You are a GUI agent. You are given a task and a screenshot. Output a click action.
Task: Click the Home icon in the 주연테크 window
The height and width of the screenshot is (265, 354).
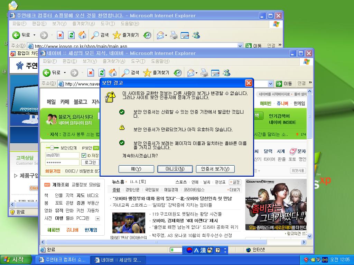coord(82,35)
